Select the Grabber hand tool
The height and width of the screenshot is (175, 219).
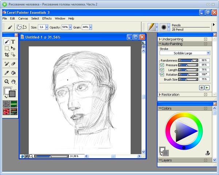click(x=13, y=81)
